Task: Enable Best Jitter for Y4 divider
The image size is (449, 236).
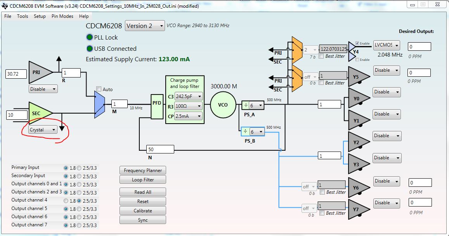Action: pos(321,56)
